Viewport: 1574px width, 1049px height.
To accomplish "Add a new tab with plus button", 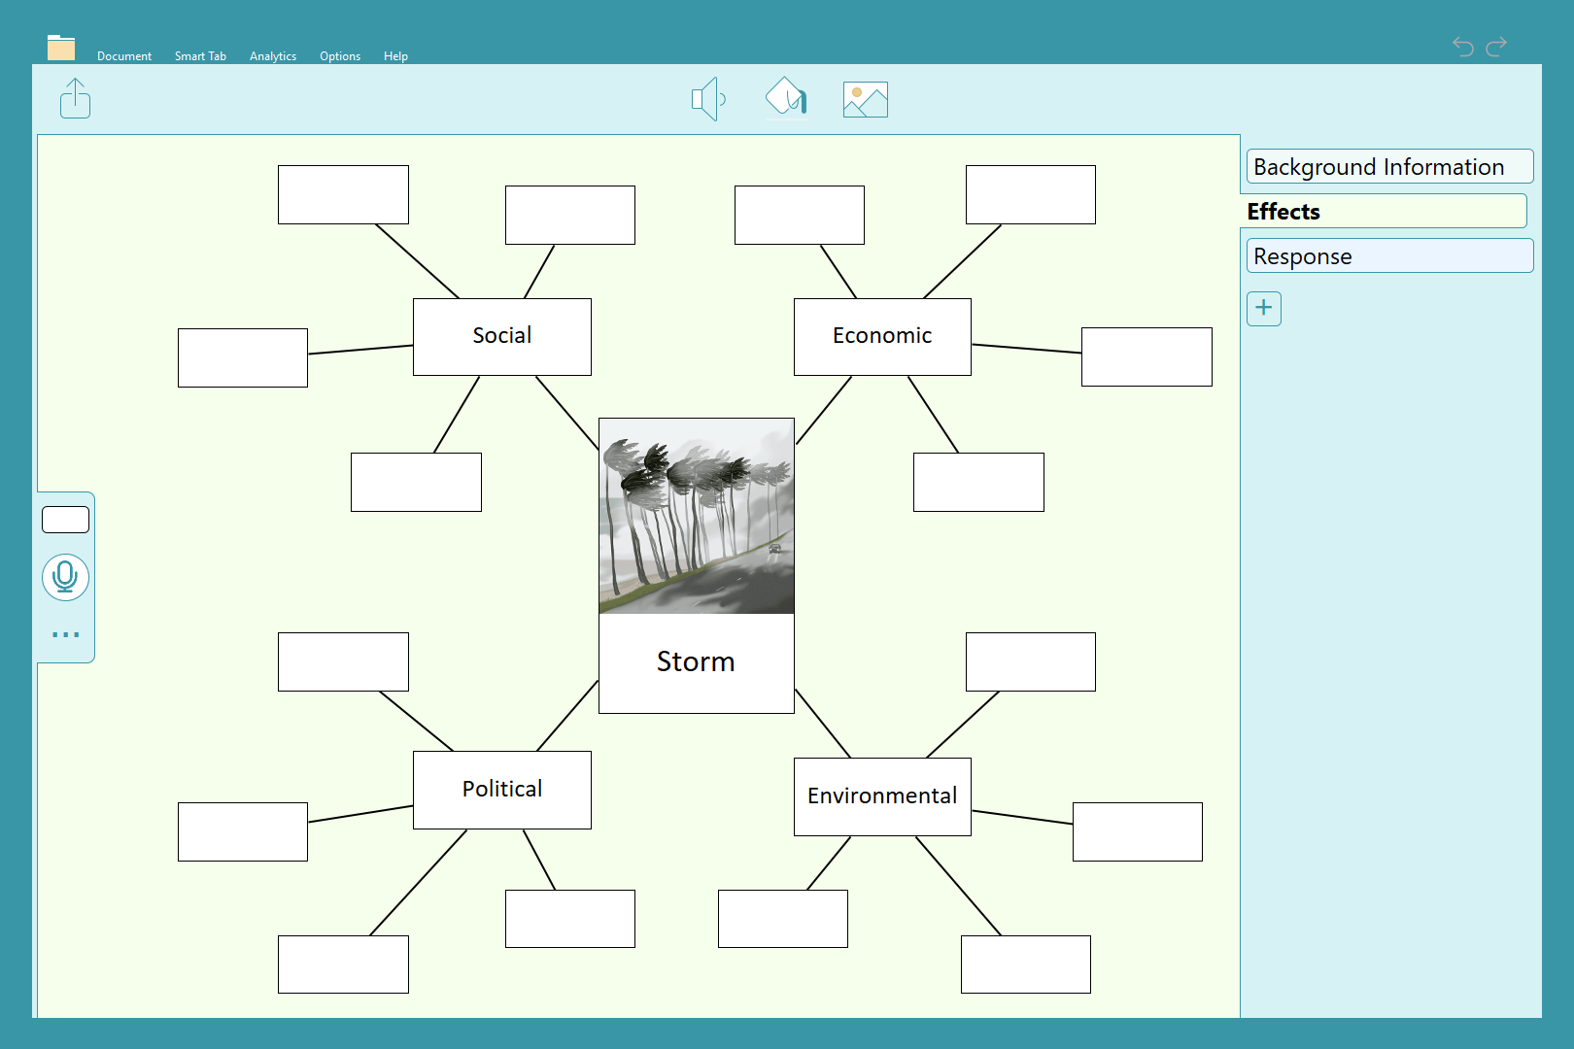I will point(1263,308).
